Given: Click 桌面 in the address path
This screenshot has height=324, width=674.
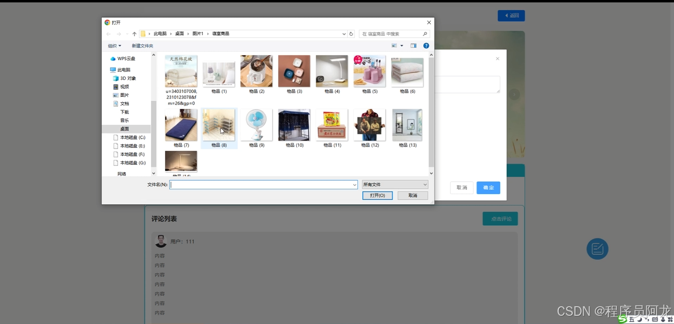Looking at the screenshot, I should [179, 34].
